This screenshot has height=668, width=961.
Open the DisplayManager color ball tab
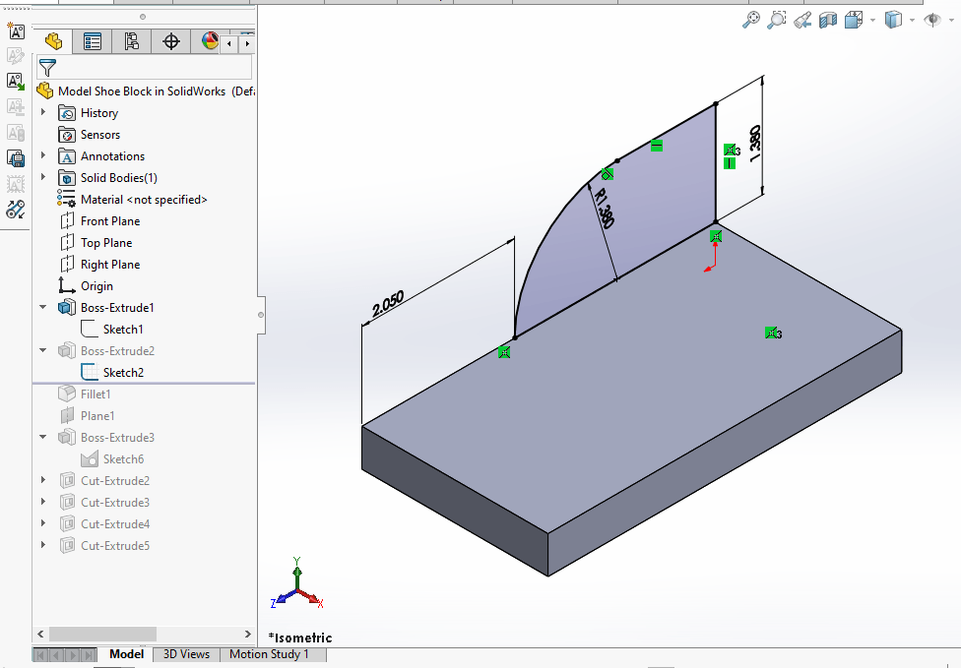[x=210, y=41]
